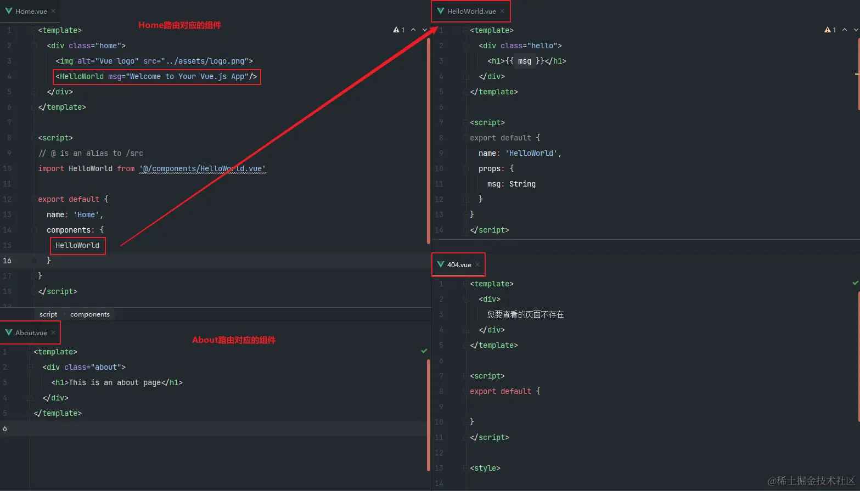Fold the opening <template> block in About.vue
The width and height of the screenshot is (860, 491).
pyautogui.click(x=30, y=352)
